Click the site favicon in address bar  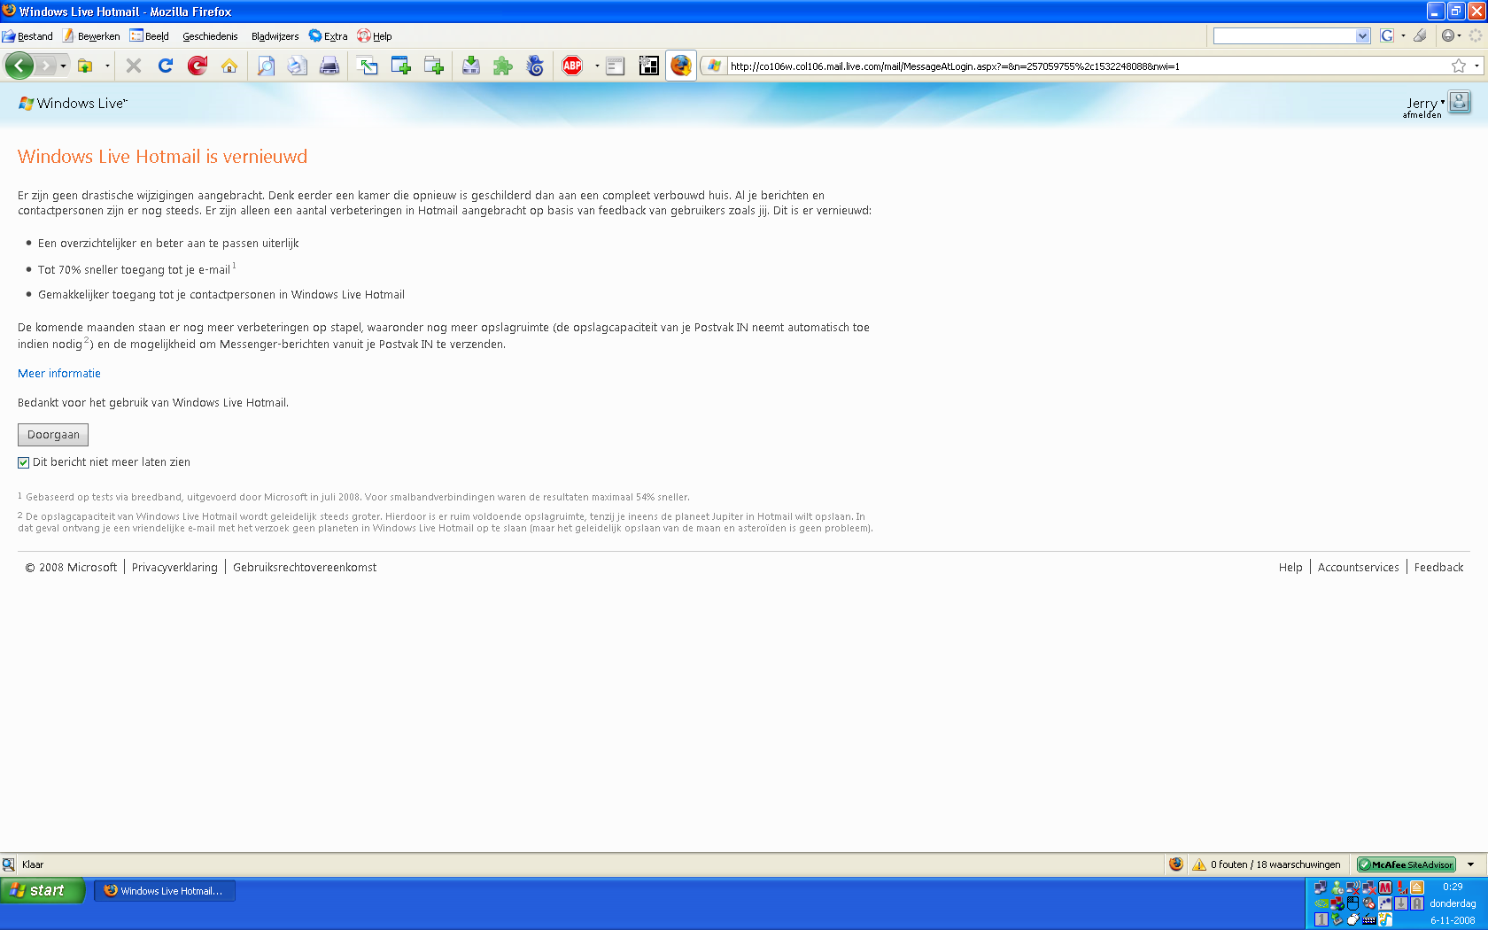pos(715,66)
